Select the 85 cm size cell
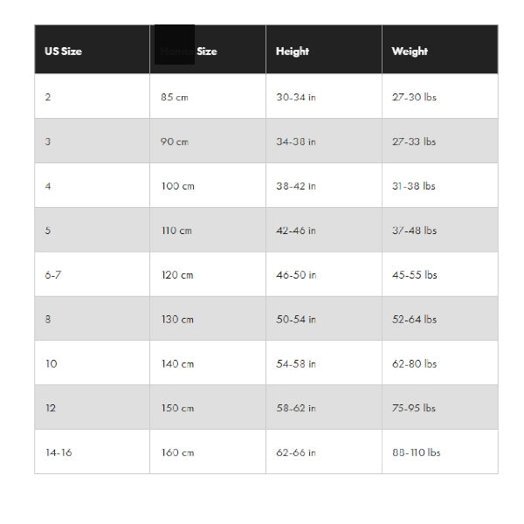Viewport: 524px width, 524px height. pyautogui.click(x=208, y=96)
